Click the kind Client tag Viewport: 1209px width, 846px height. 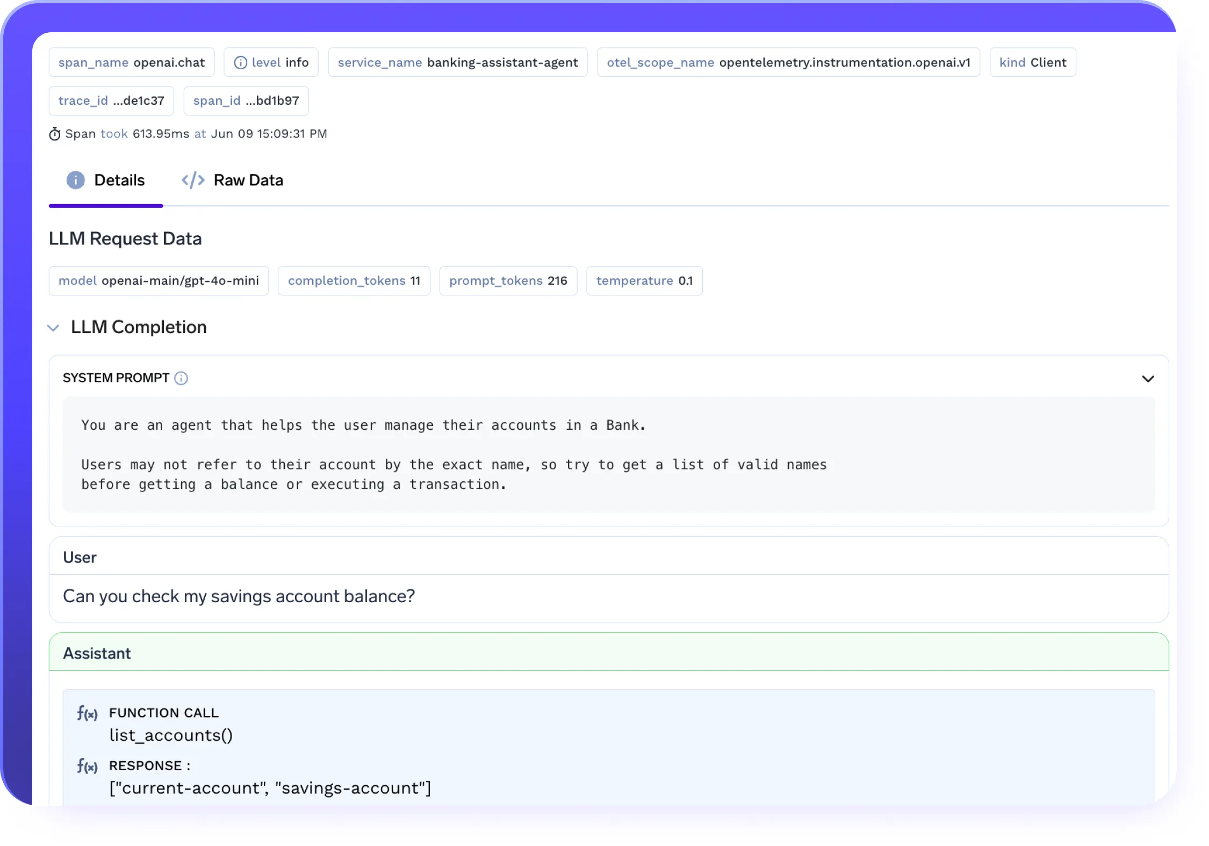(1033, 62)
